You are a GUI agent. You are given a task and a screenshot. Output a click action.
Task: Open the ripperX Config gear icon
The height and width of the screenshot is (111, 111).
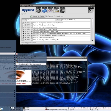[39, 10]
